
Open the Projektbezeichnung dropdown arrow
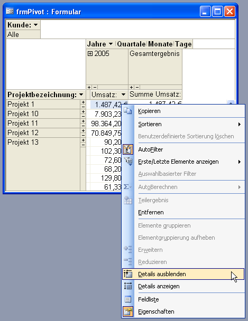pos(81,95)
